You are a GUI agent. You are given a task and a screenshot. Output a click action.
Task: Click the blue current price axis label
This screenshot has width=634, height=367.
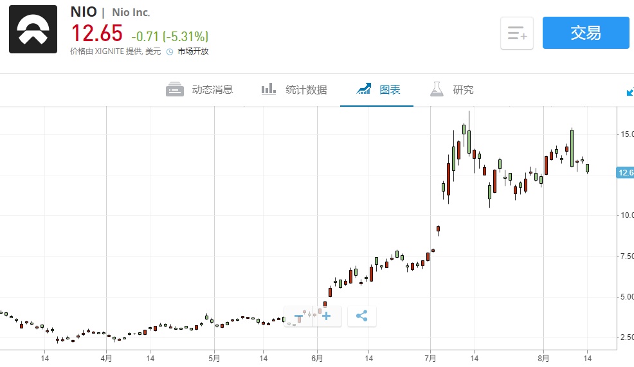(625, 173)
